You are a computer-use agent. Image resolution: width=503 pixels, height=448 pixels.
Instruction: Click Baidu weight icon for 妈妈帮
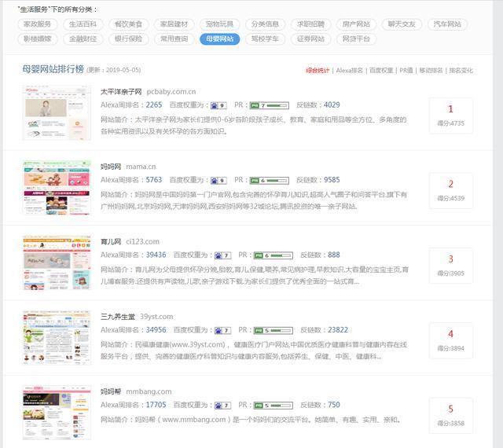coord(223,406)
